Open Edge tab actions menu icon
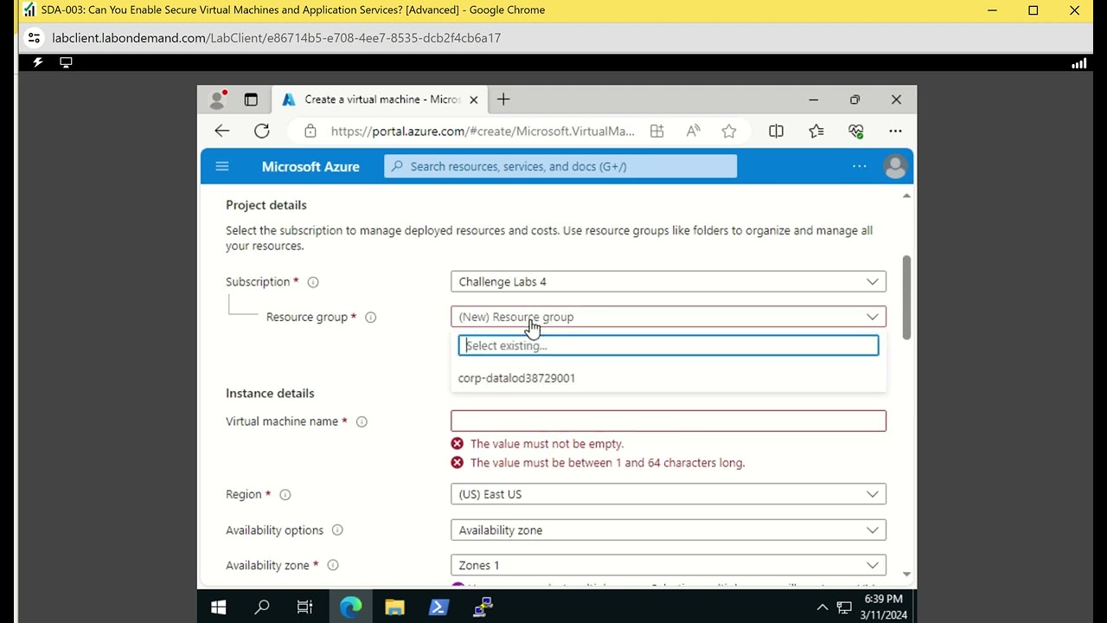 pos(251,100)
